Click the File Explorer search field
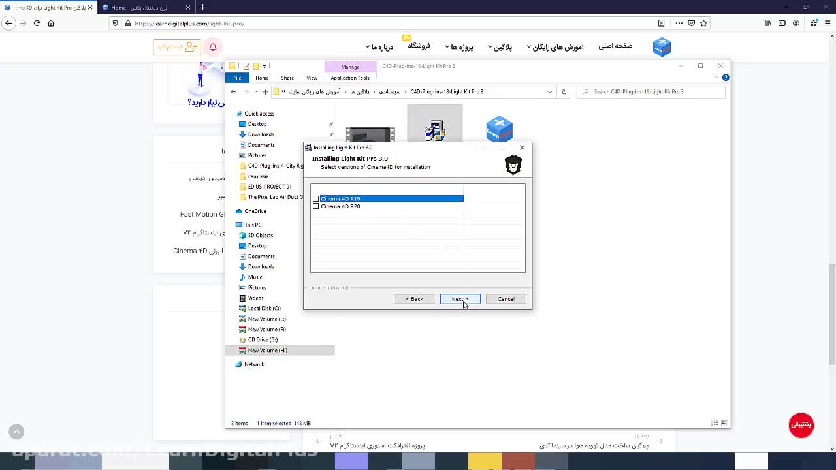 [x=653, y=92]
